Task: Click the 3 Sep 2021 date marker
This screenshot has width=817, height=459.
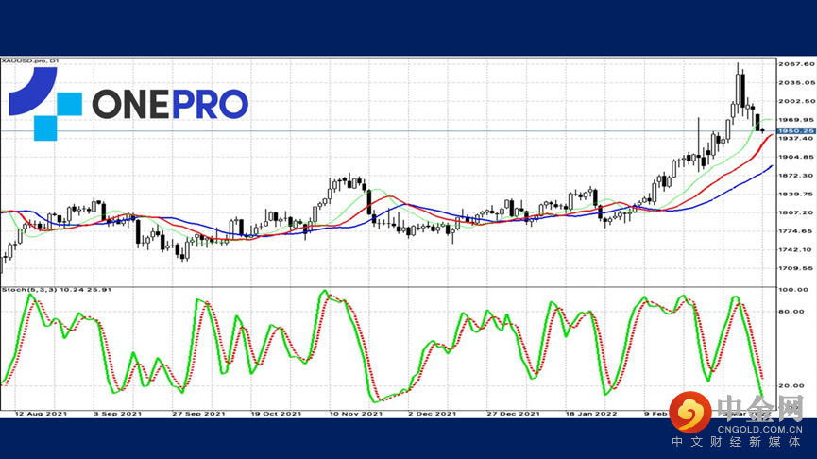Action: [118, 414]
